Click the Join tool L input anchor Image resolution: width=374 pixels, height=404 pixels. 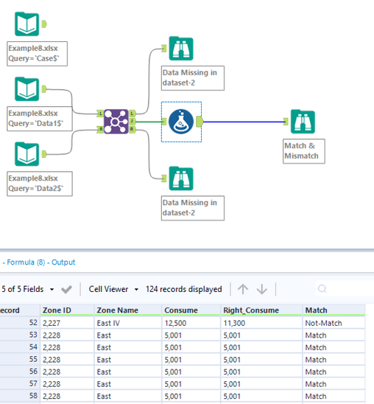100,113
